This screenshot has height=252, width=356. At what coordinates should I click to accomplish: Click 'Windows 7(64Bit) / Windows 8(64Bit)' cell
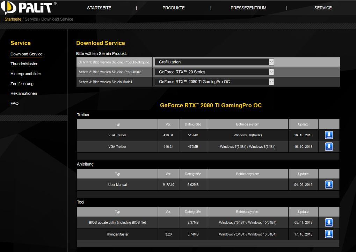point(247,147)
